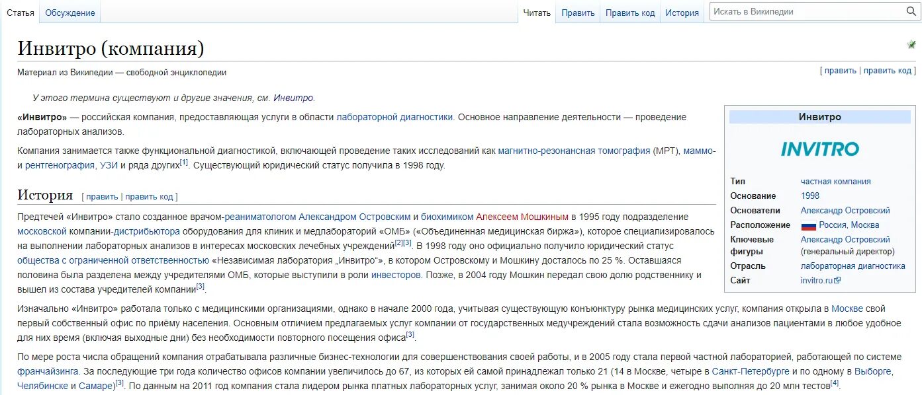This screenshot has height=395, width=922.
Task: Open Александр Островский link under Основатели
Action: coord(845,211)
